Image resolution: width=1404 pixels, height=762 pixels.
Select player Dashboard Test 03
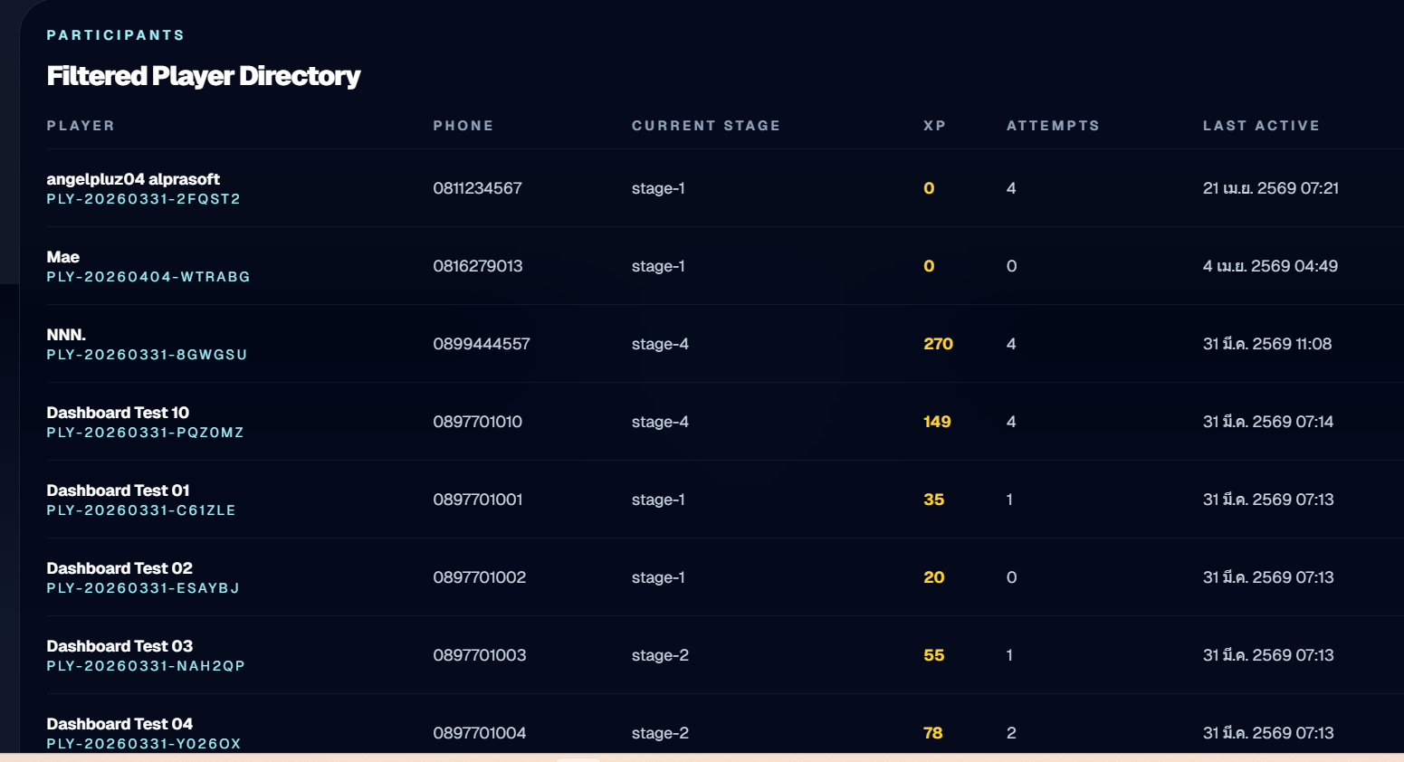[x=119, y=646]
